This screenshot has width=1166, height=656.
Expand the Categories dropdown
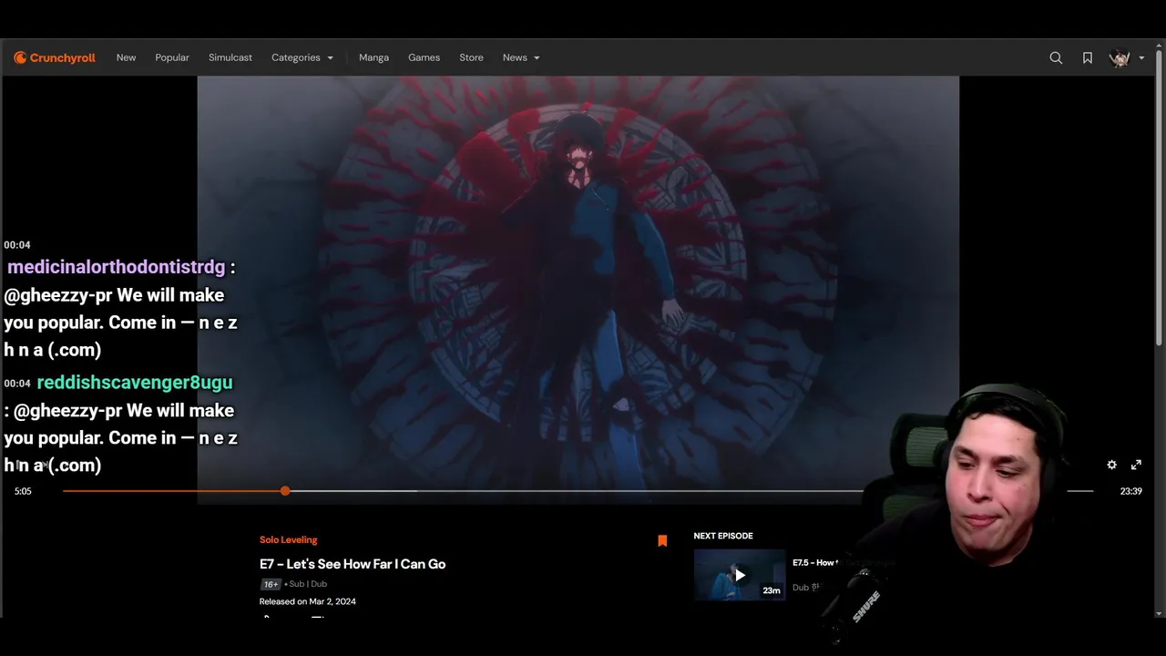point(302,57)
